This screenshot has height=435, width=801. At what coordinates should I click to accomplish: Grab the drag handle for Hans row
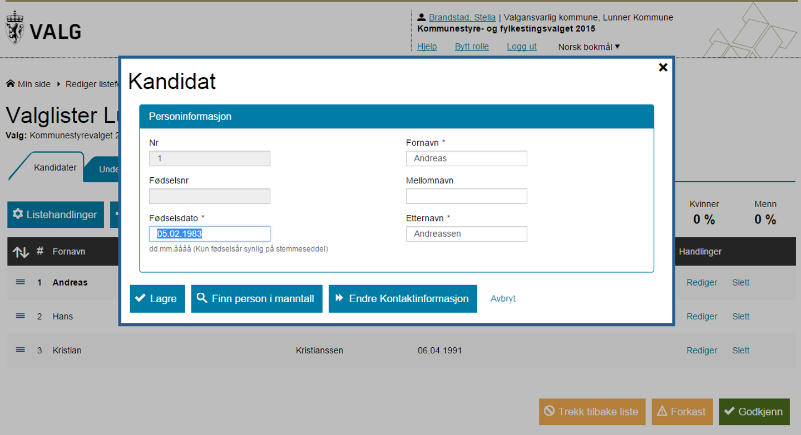(21, 316)
